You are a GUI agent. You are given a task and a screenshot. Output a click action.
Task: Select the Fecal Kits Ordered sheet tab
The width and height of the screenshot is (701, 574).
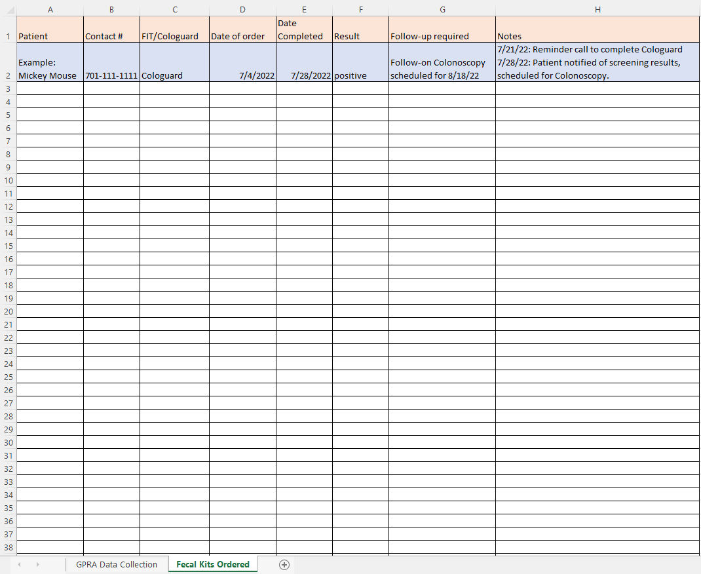(x=212, y=564)
